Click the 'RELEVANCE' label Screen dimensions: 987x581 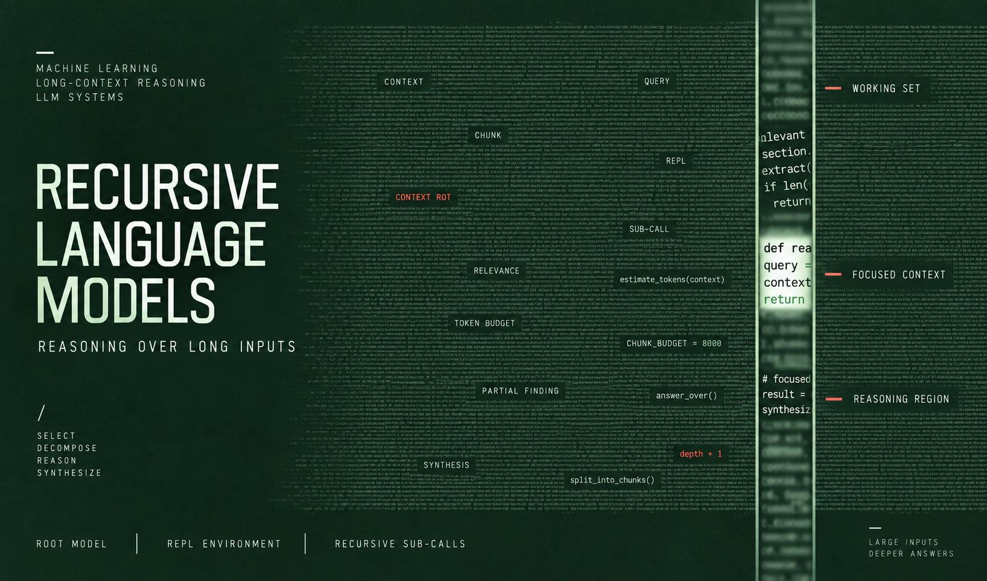tap(496, 271)
